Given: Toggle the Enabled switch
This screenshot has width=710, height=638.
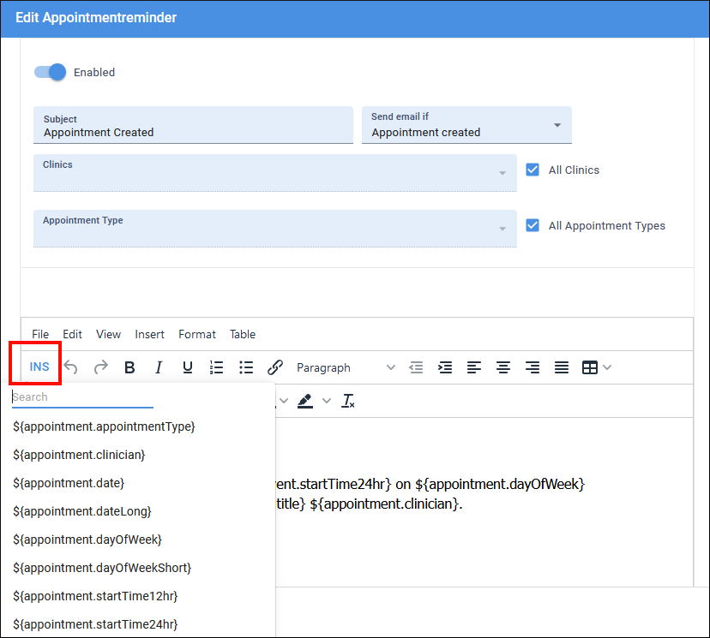Looking at the screenshot, I should click(x=50, y=72).
